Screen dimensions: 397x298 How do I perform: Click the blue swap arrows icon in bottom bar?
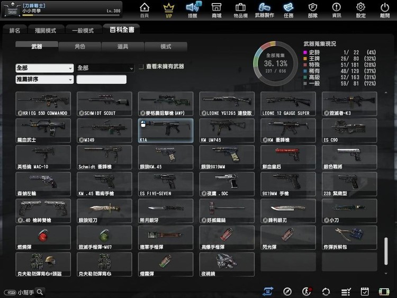click(268, 292)
